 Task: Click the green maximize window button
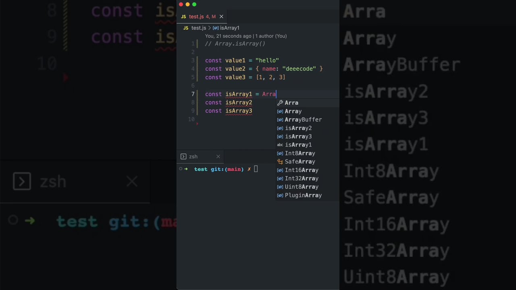point(194,4)
